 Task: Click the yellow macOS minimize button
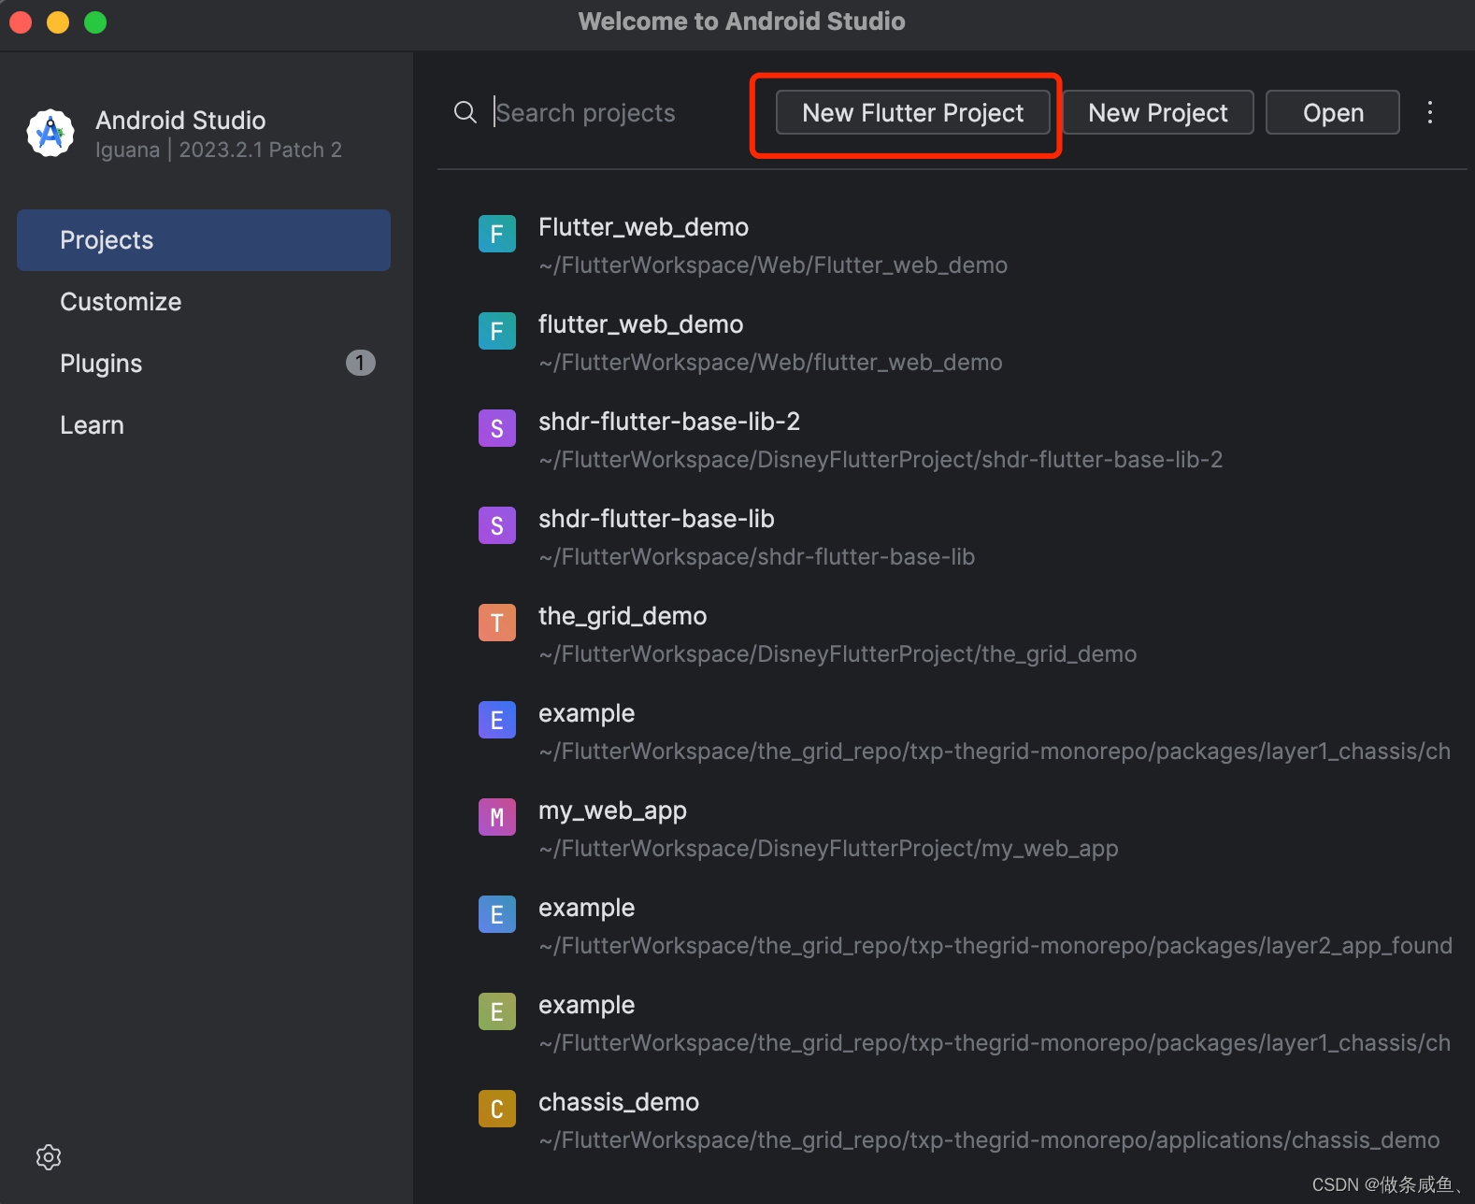pyautogui.click(x=58, y=21)
